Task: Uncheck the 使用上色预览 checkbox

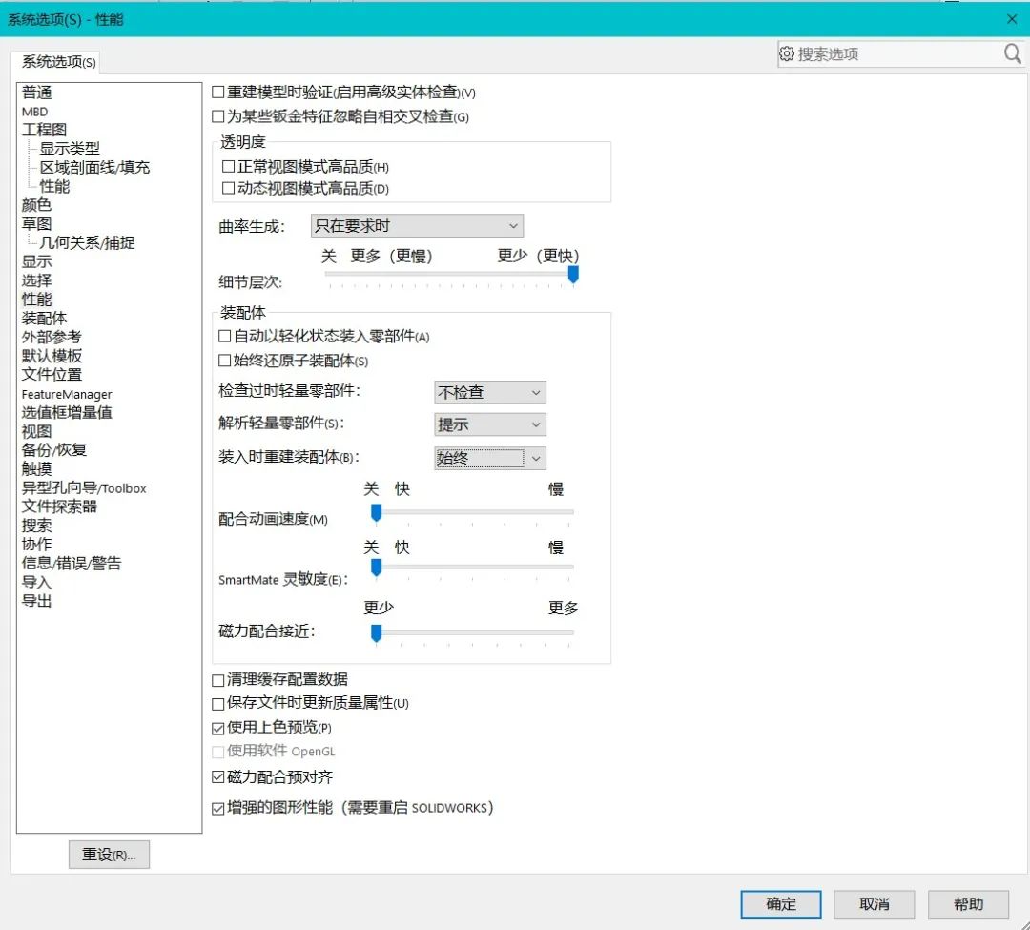Action: point(218,728)
